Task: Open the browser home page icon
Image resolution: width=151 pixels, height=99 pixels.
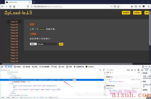Action: coord(14,7)
